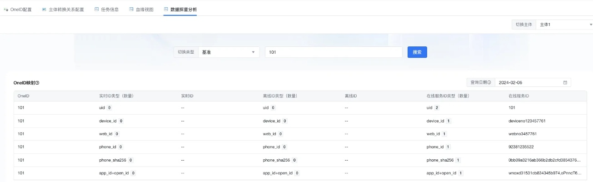
Task: Click the 数据探查分析 tab icon
Action: click(x=166, y=9)
